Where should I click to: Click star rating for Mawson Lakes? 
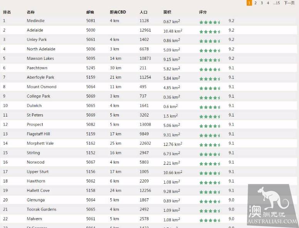(210, 60)
